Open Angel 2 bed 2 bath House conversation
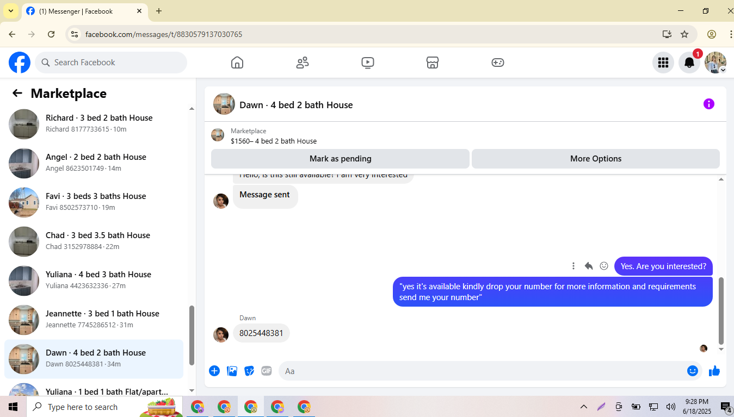 (94, 163)
